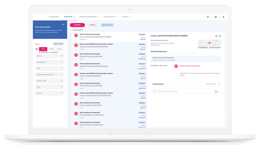Screen dimensions: 260x145
Task: Click the red flag event marker
Action: pyautogui.click(x=176, y=66)
